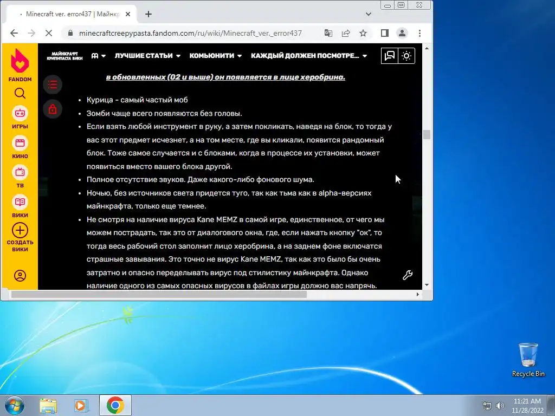
Task: Open the Chrome three-dot menu
Action: coord(420,33)
